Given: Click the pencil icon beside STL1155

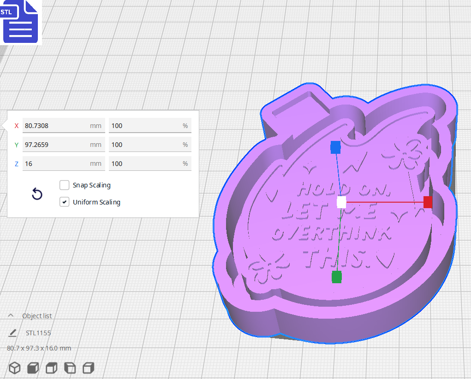Looking at the screenshot, I should click(12, 332).
